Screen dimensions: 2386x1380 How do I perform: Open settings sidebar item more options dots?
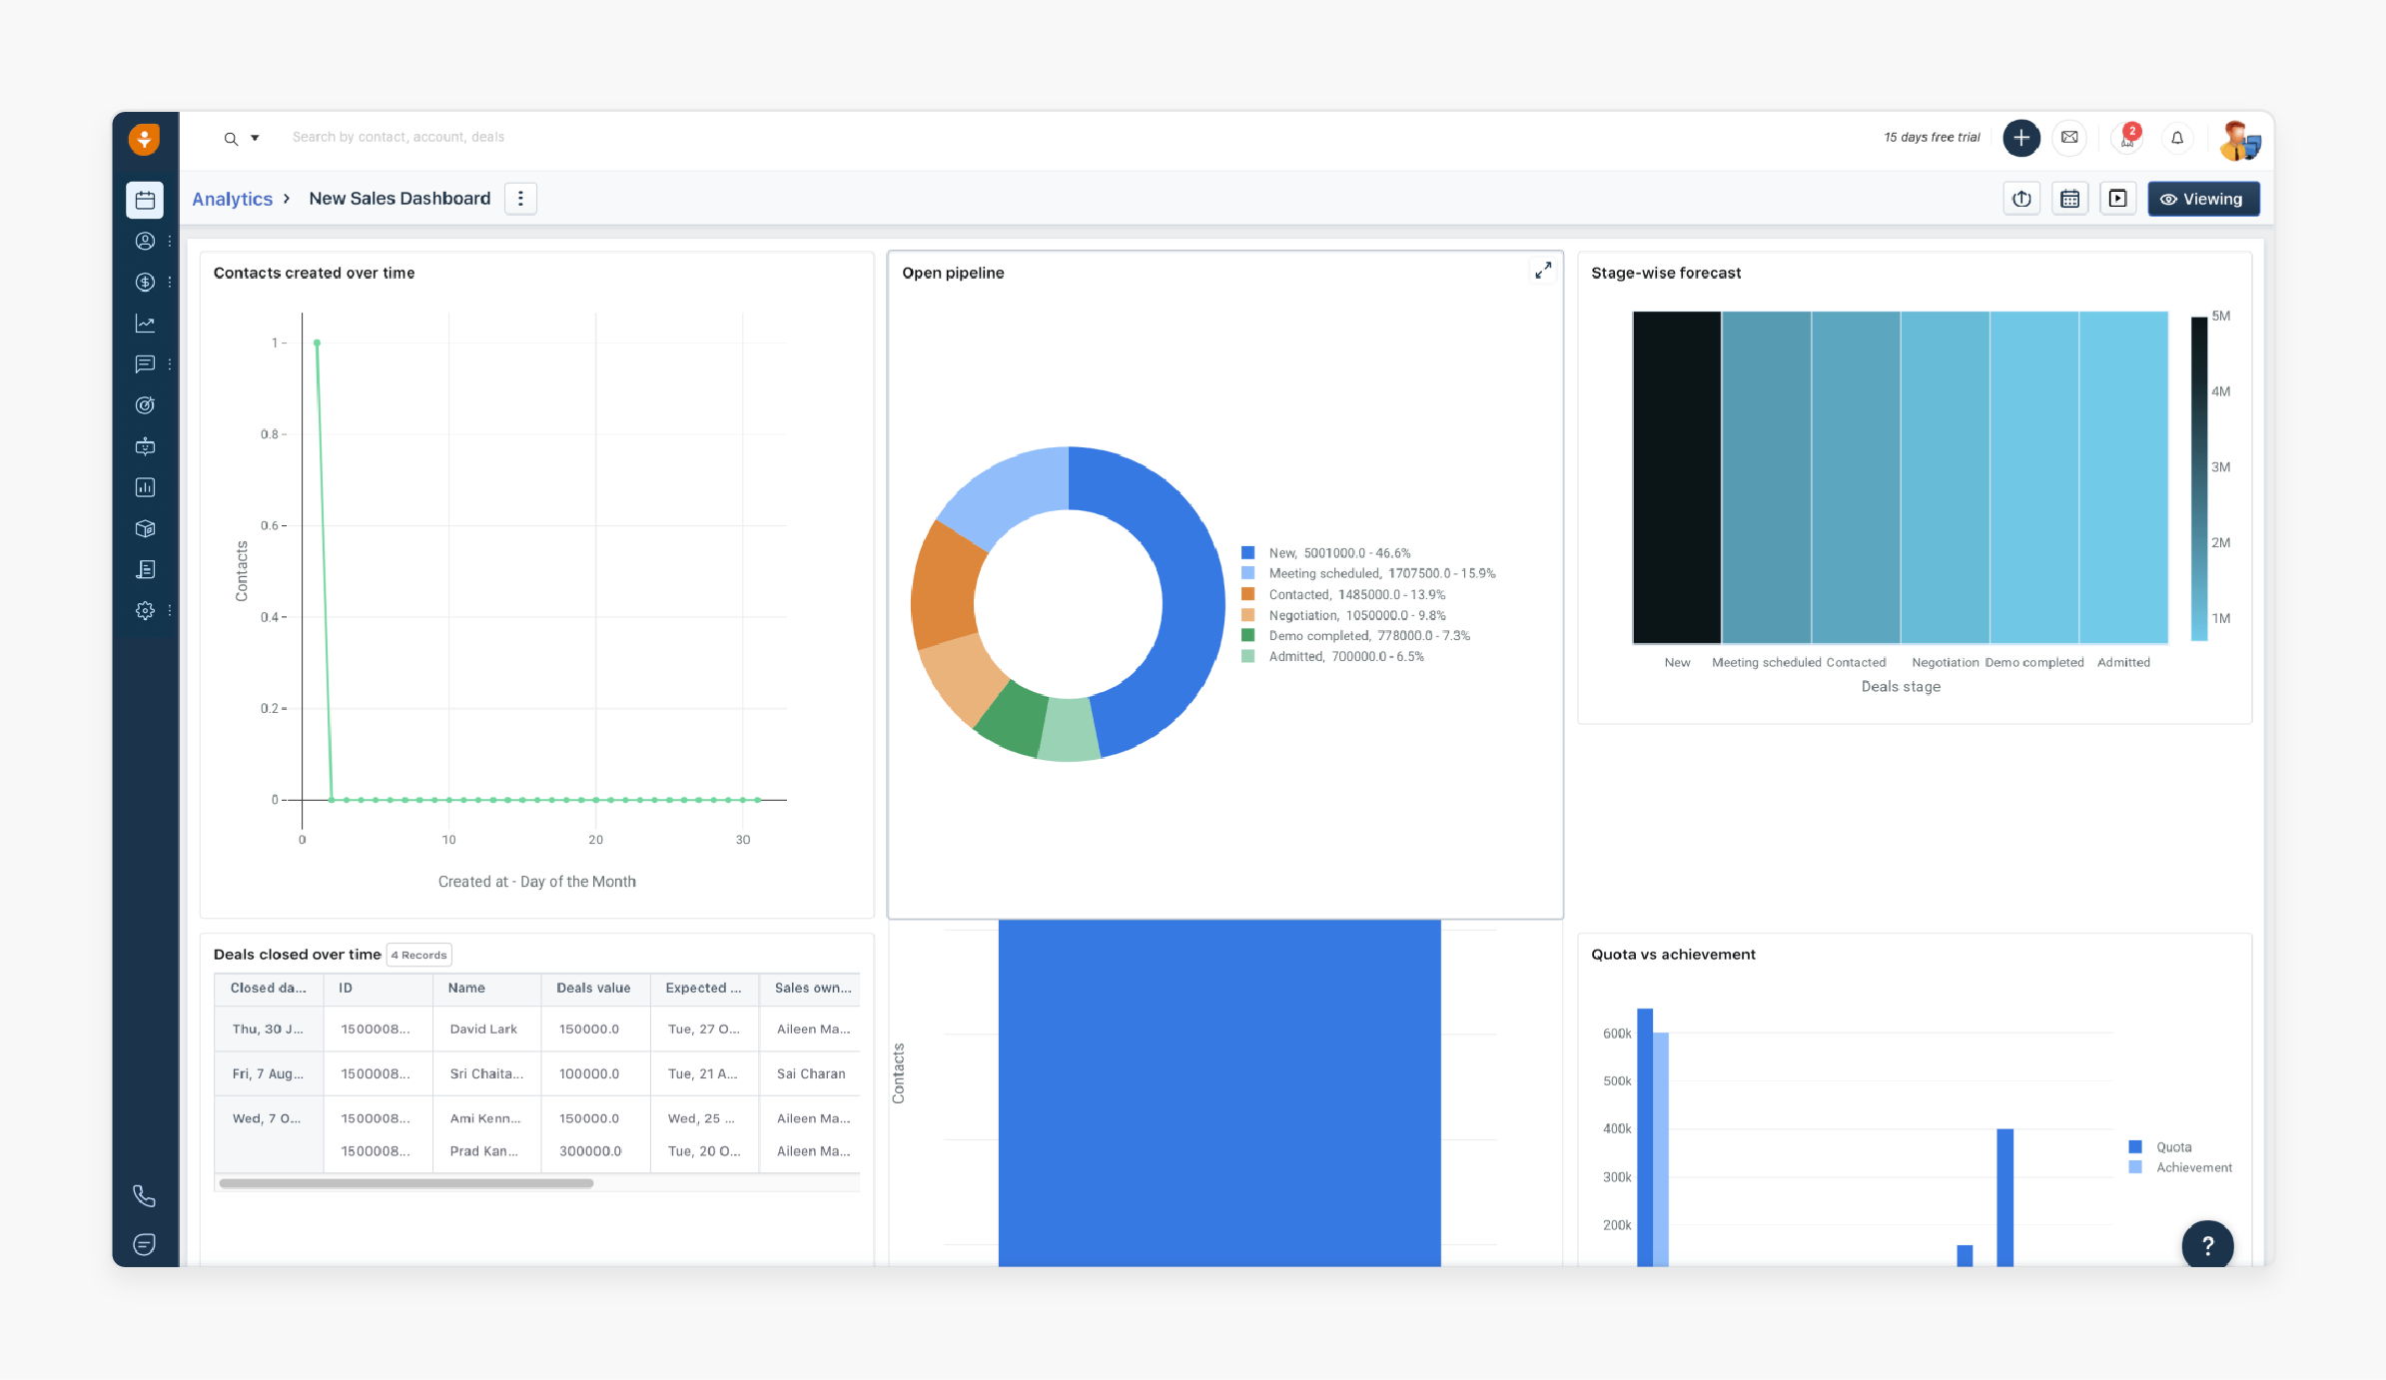170,610
